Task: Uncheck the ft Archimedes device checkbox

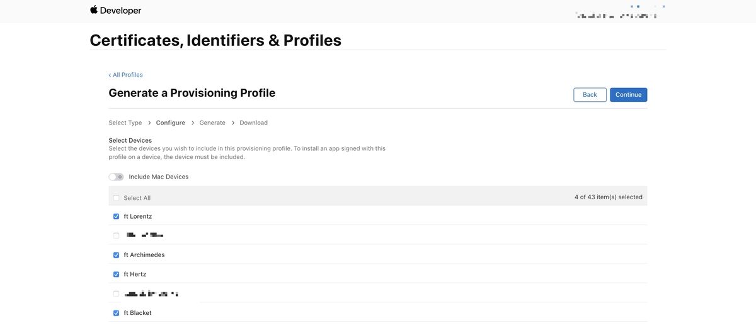Action: (116, 255)
